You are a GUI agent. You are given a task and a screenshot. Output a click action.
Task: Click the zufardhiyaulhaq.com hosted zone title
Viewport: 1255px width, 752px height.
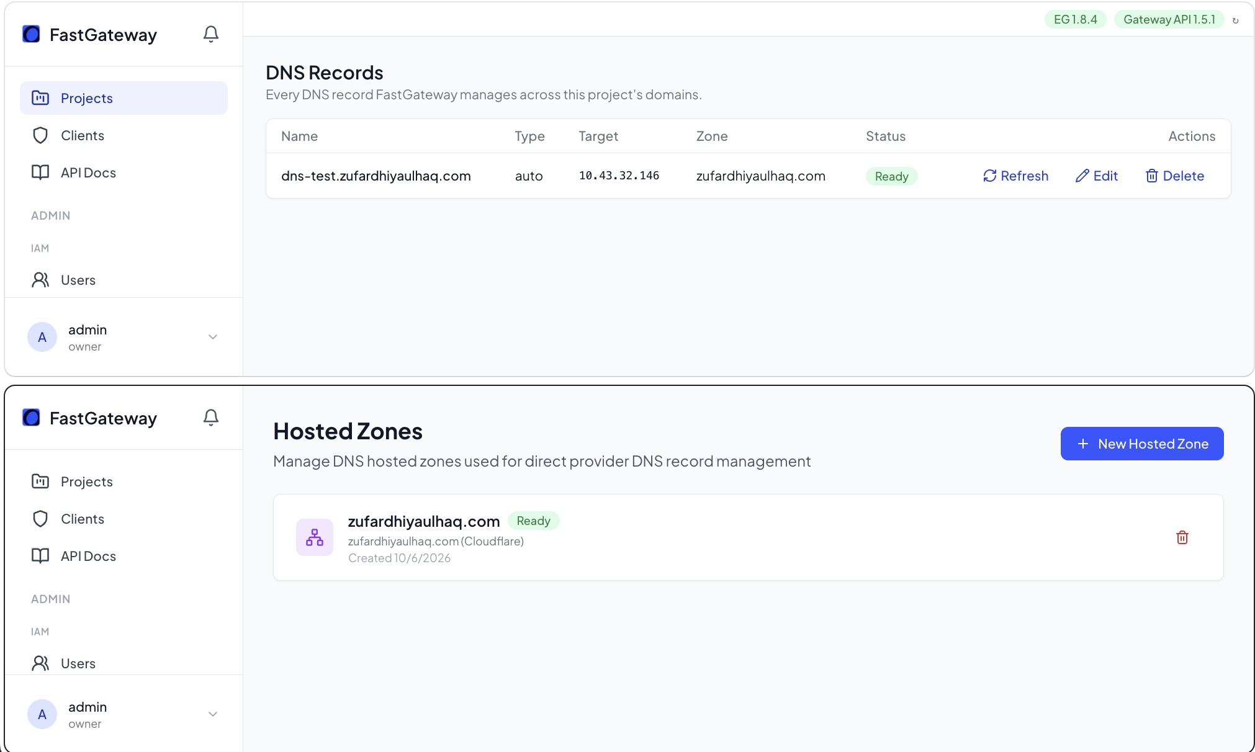424,521
